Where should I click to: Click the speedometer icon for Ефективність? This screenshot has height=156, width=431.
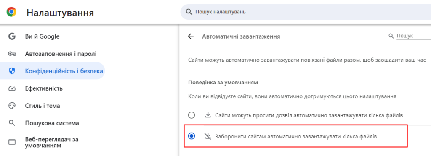click(x=12, y=88)
